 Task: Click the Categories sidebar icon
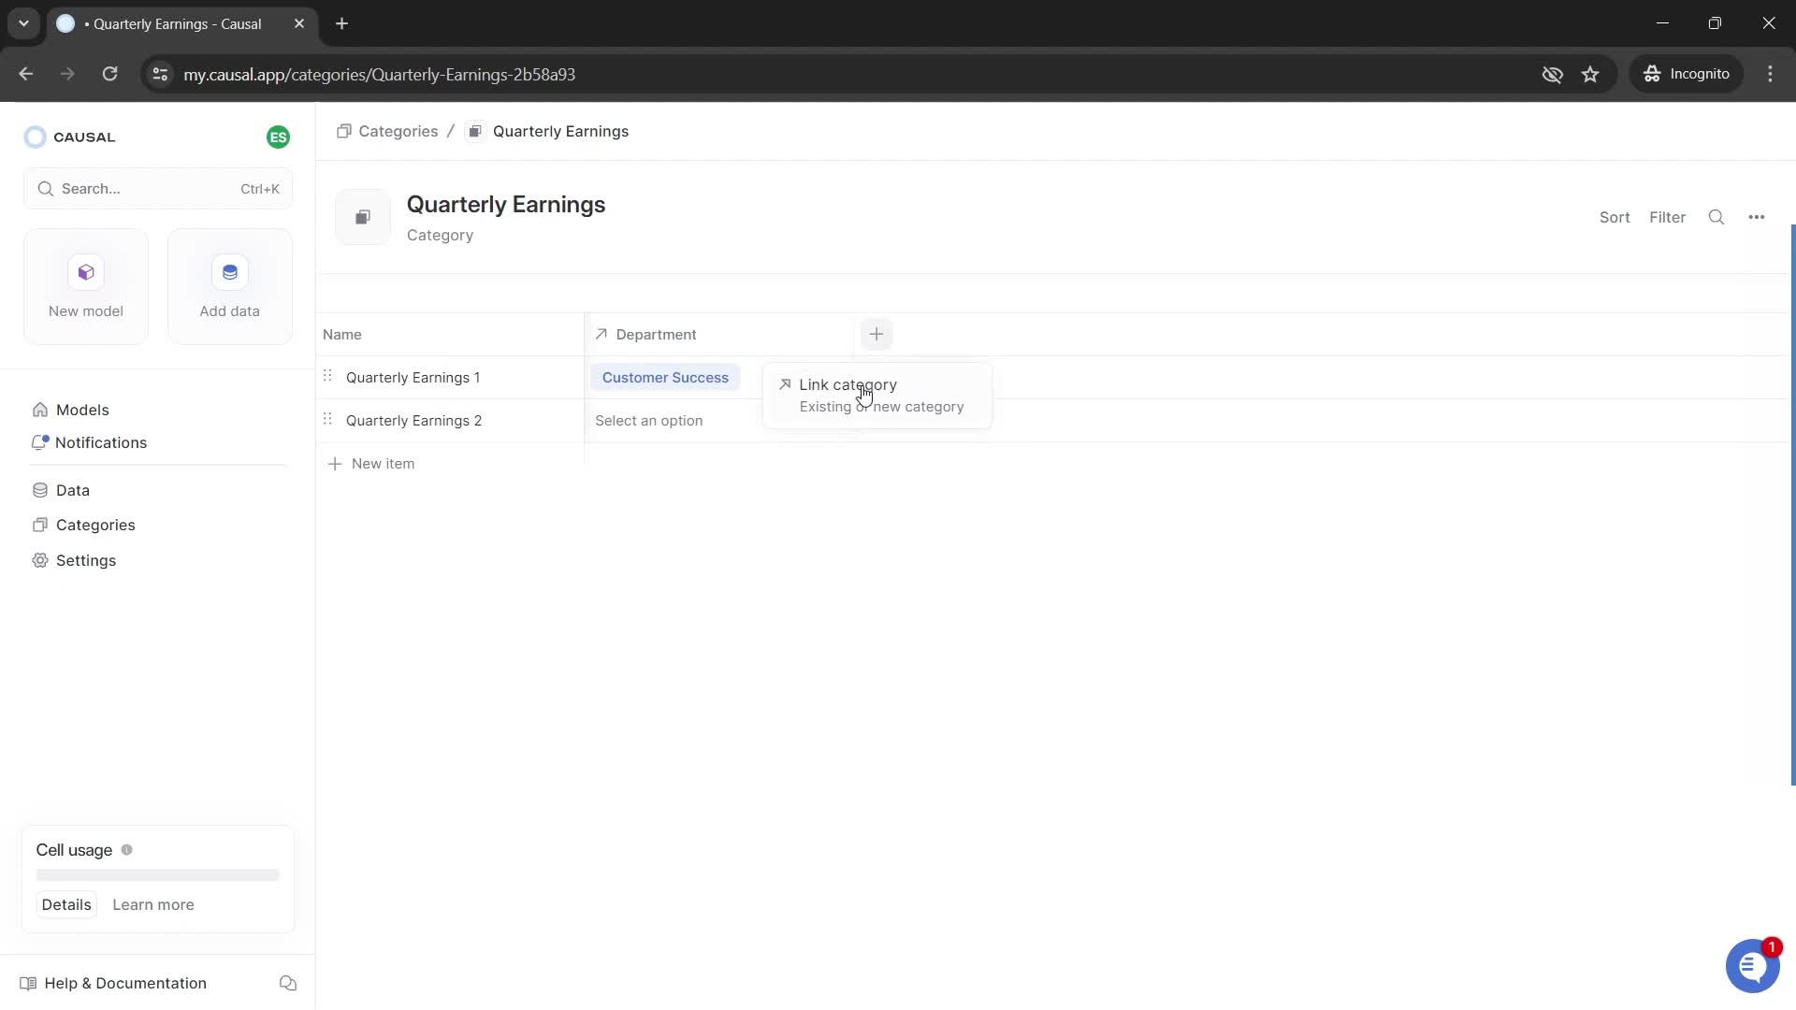(39, 524)
